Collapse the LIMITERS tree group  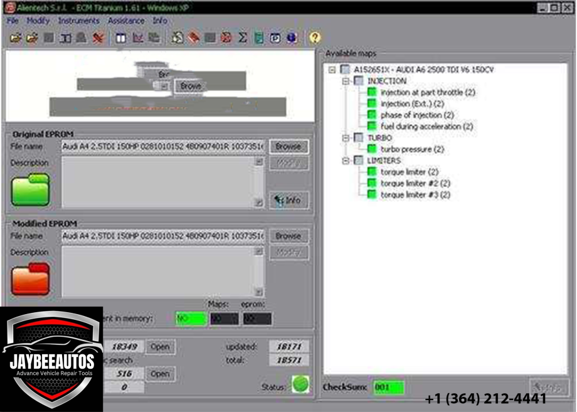pyautogui.click(x=346, y=161)
